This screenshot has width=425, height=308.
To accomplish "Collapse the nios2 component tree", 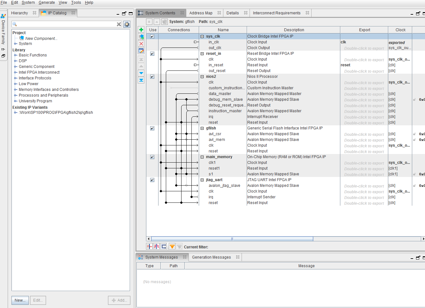I will [x=202, y=77].
